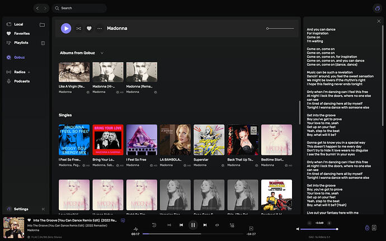Click the main content vertical scrollbar
Viewport: 386px width, 241px height.
click(x=300, y=112)
